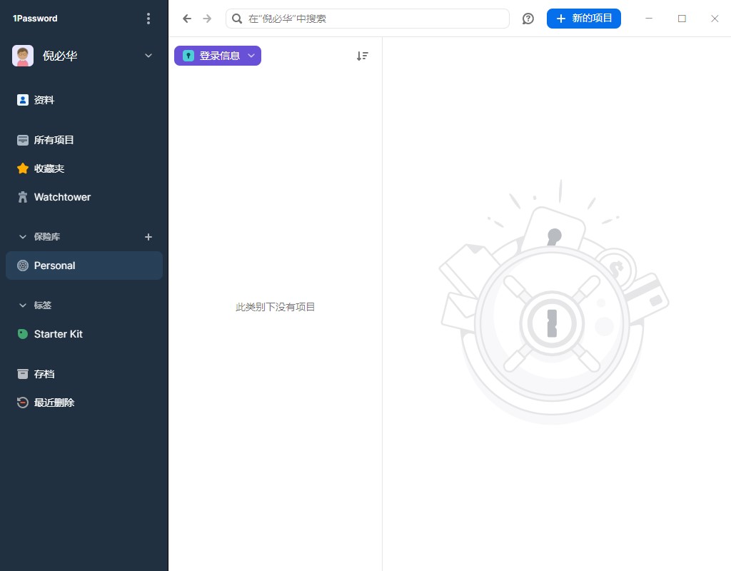Go back with the left arrow
This screenshot has height=571, width=731.
click(x=187, y=19)
